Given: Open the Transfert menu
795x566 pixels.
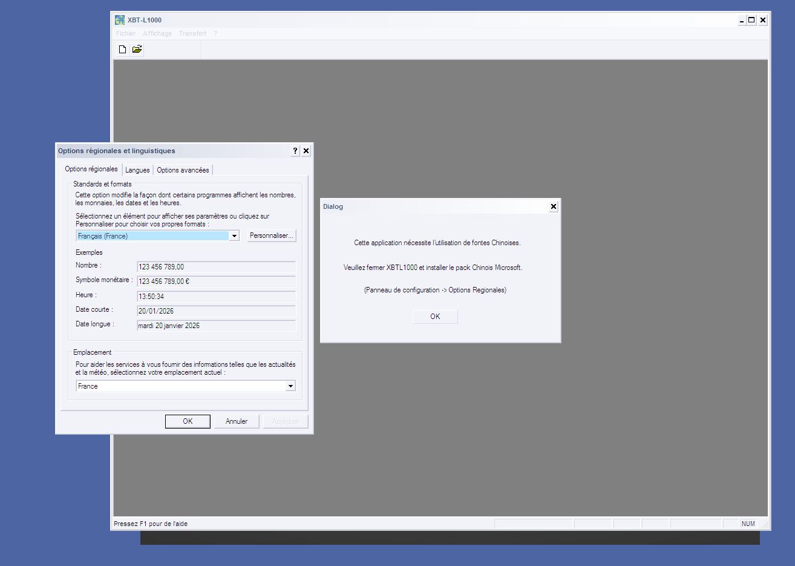Looking at the screenshot, I should click(x=192, y=34).
